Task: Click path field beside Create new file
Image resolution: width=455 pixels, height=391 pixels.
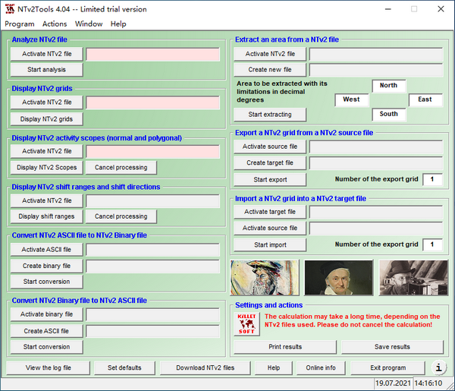Action: [x=376, y=71]
